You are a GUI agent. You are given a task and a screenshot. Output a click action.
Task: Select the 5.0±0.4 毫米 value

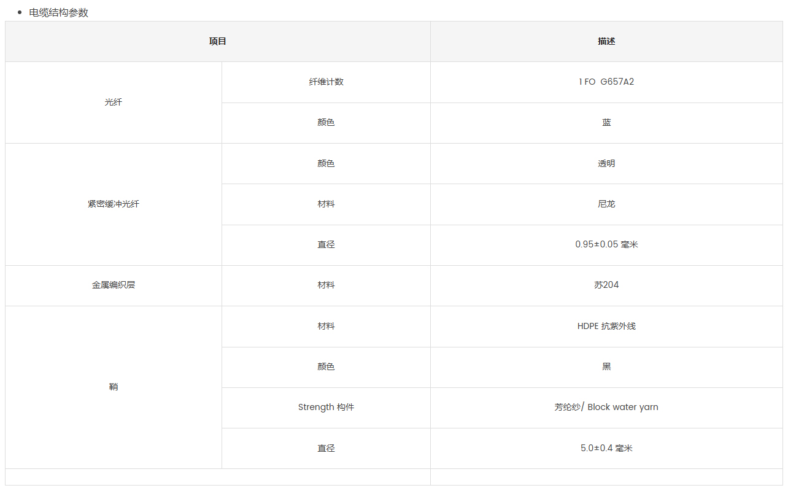click(x=606, y=449)
